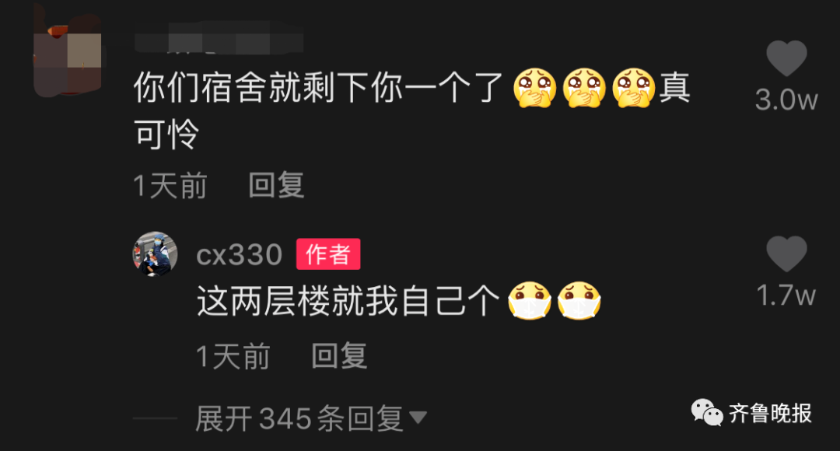Tap the first crying emoji in top comment

tap(534, 88)
